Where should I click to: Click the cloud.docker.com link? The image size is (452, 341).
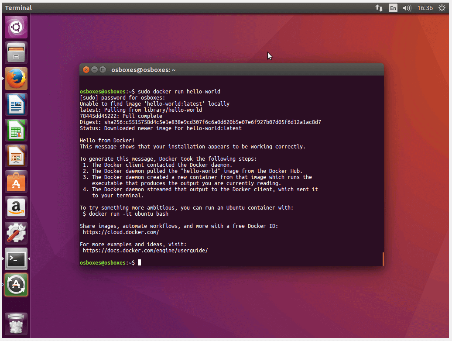(121, 232)
